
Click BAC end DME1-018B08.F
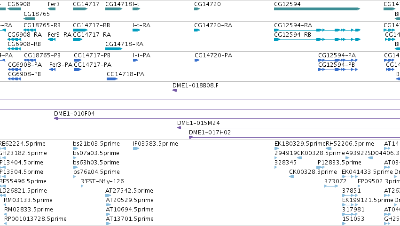196,86
